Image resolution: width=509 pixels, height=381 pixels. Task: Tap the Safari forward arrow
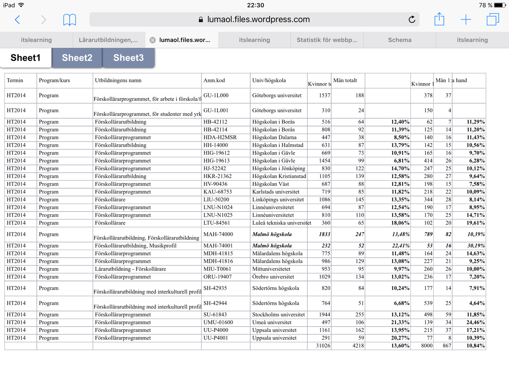coord(44,20)
